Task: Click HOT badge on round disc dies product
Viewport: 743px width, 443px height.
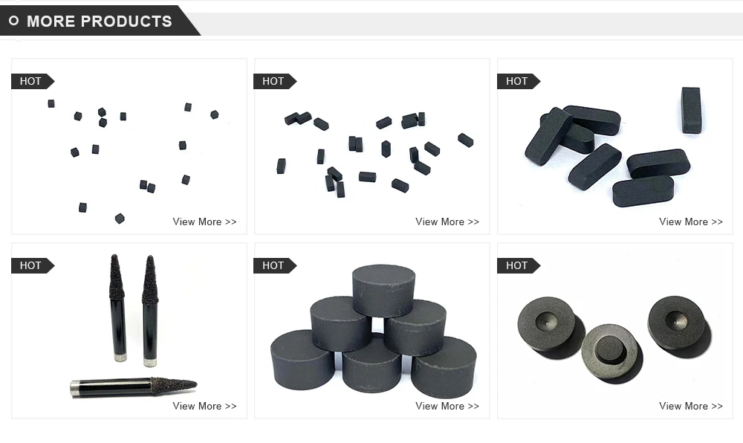Action: point(519,266)
